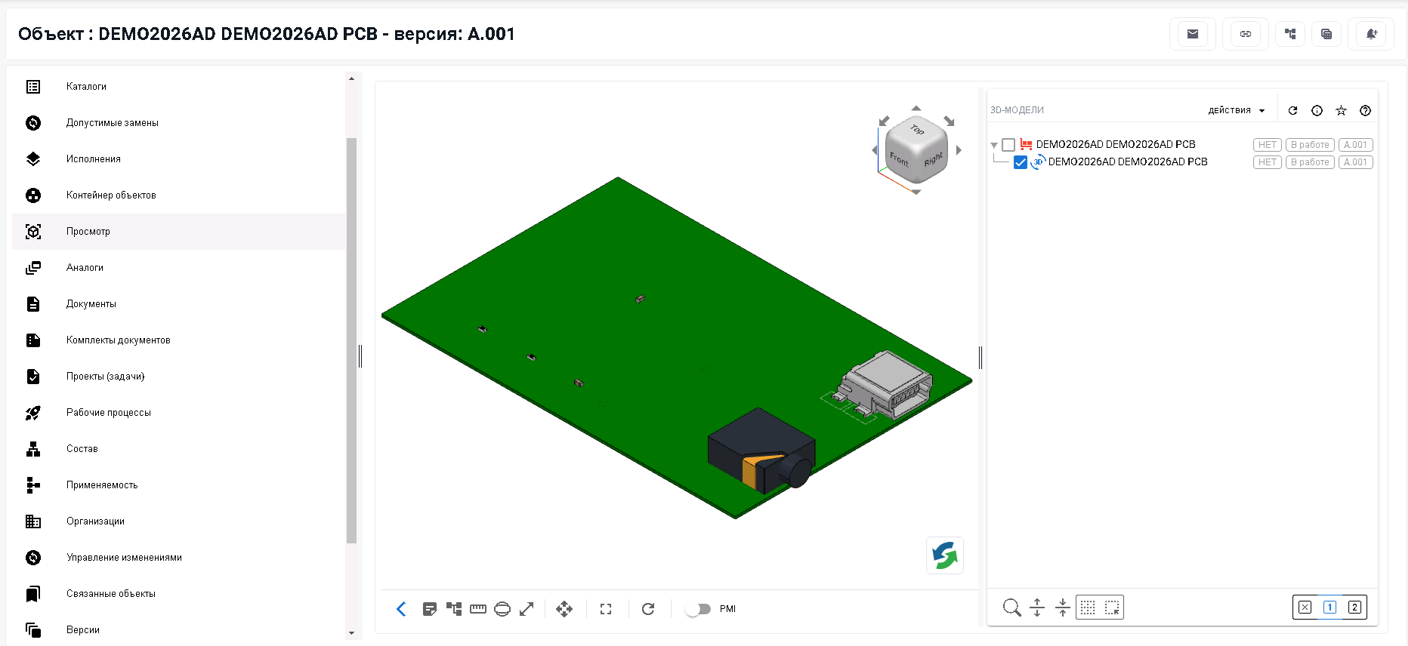Click the search magnifier in models panel
This screenshot has width=1408, height=646.
[x=1012, y=608]
